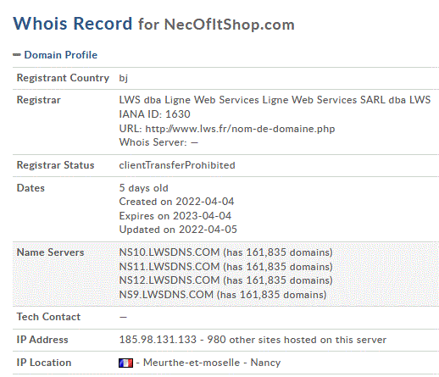Collapse the Domain Profile section
The width and height of the screenshot is (439, 377).
pos(60,55)
